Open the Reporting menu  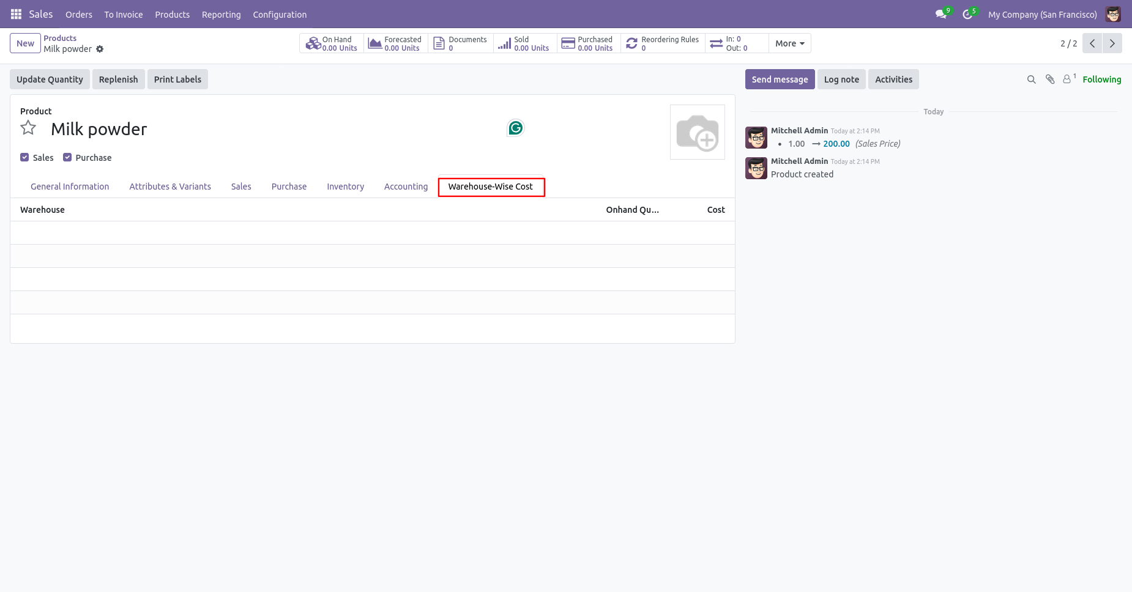[x=222, y=14]
